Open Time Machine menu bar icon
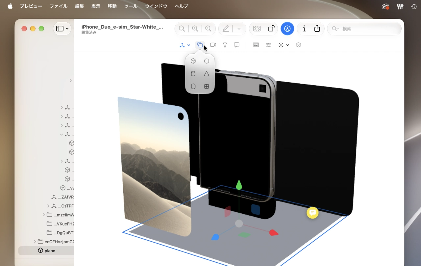421x266 pixels. [414, 6]
